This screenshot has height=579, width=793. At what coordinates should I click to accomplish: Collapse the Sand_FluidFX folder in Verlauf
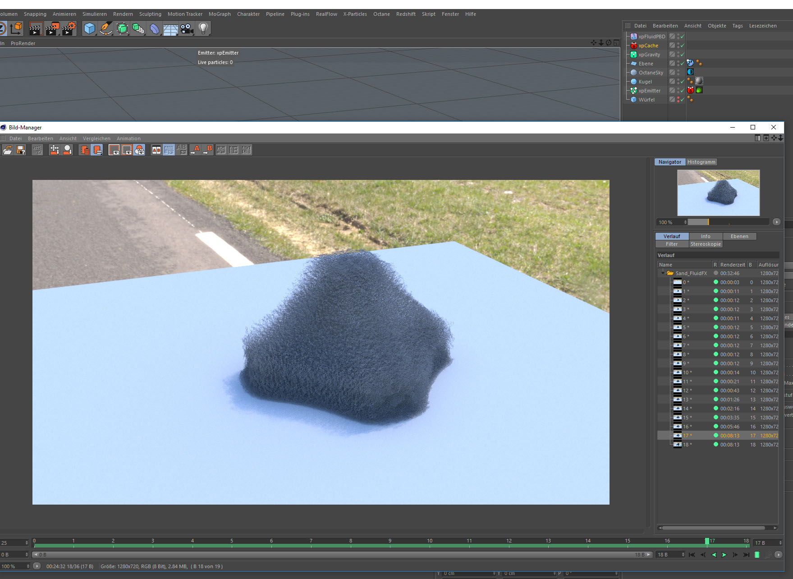pos(663,273)
